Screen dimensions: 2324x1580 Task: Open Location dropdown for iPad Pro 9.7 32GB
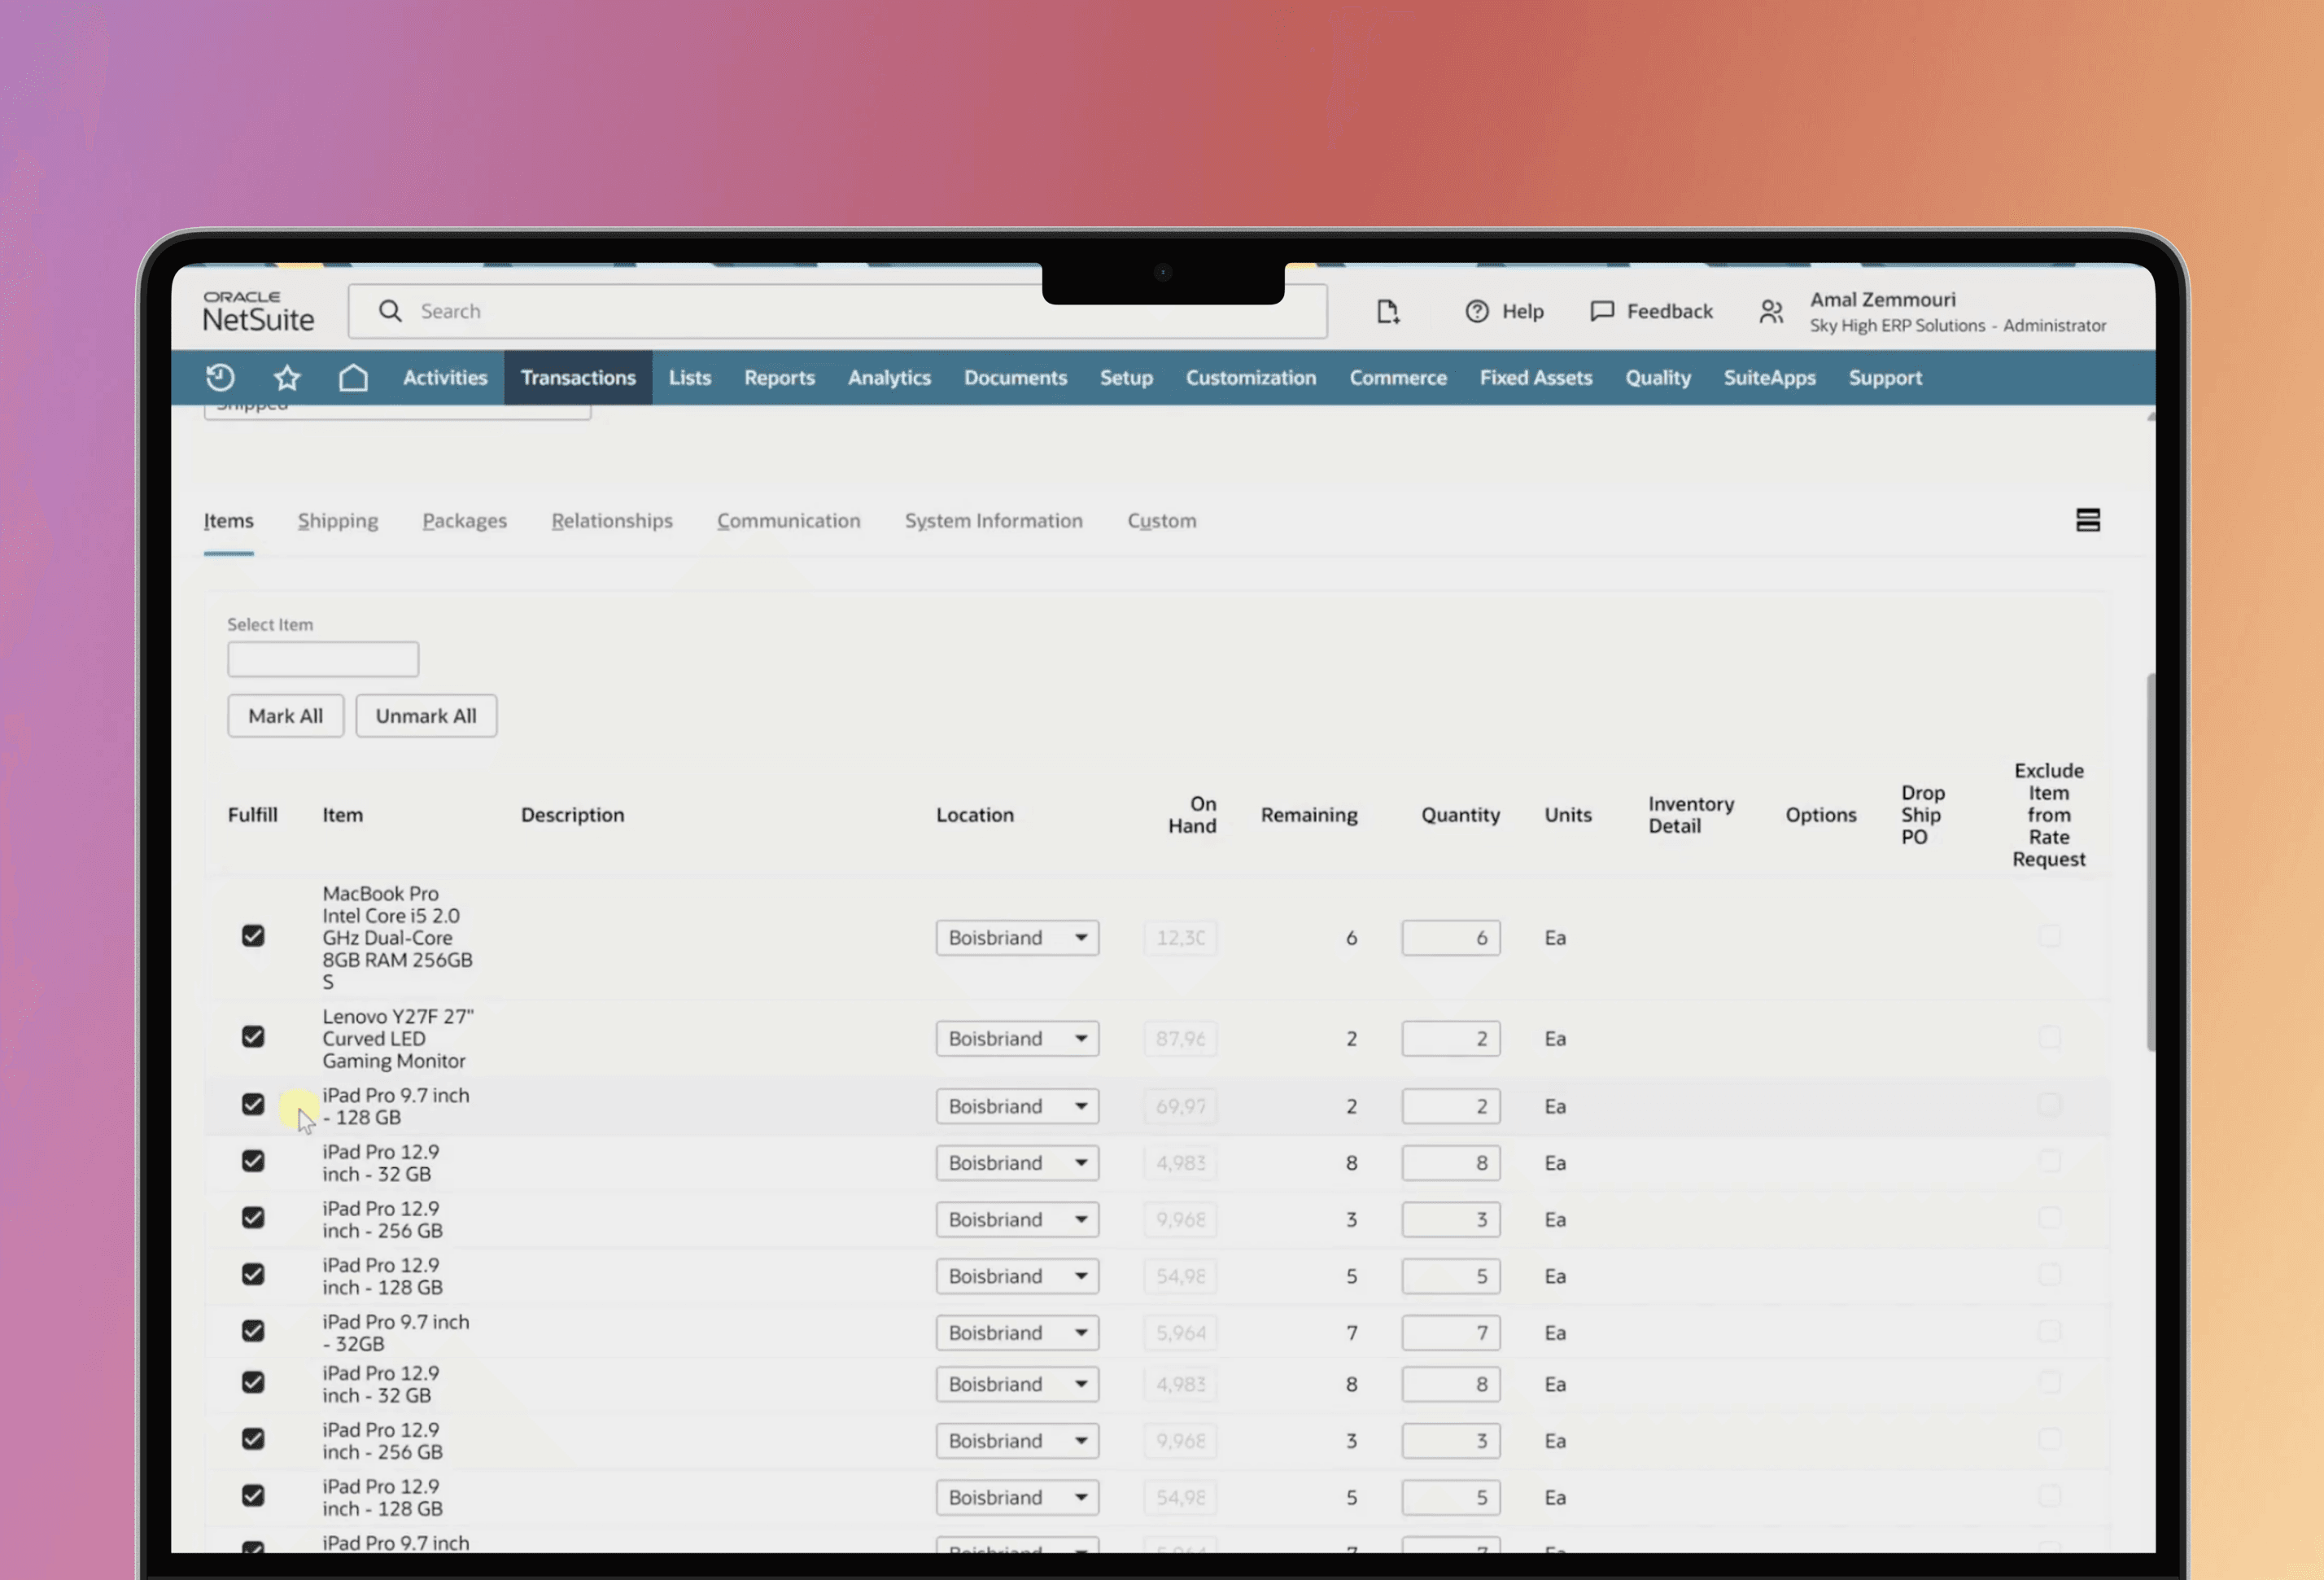coord(1017,1333)
